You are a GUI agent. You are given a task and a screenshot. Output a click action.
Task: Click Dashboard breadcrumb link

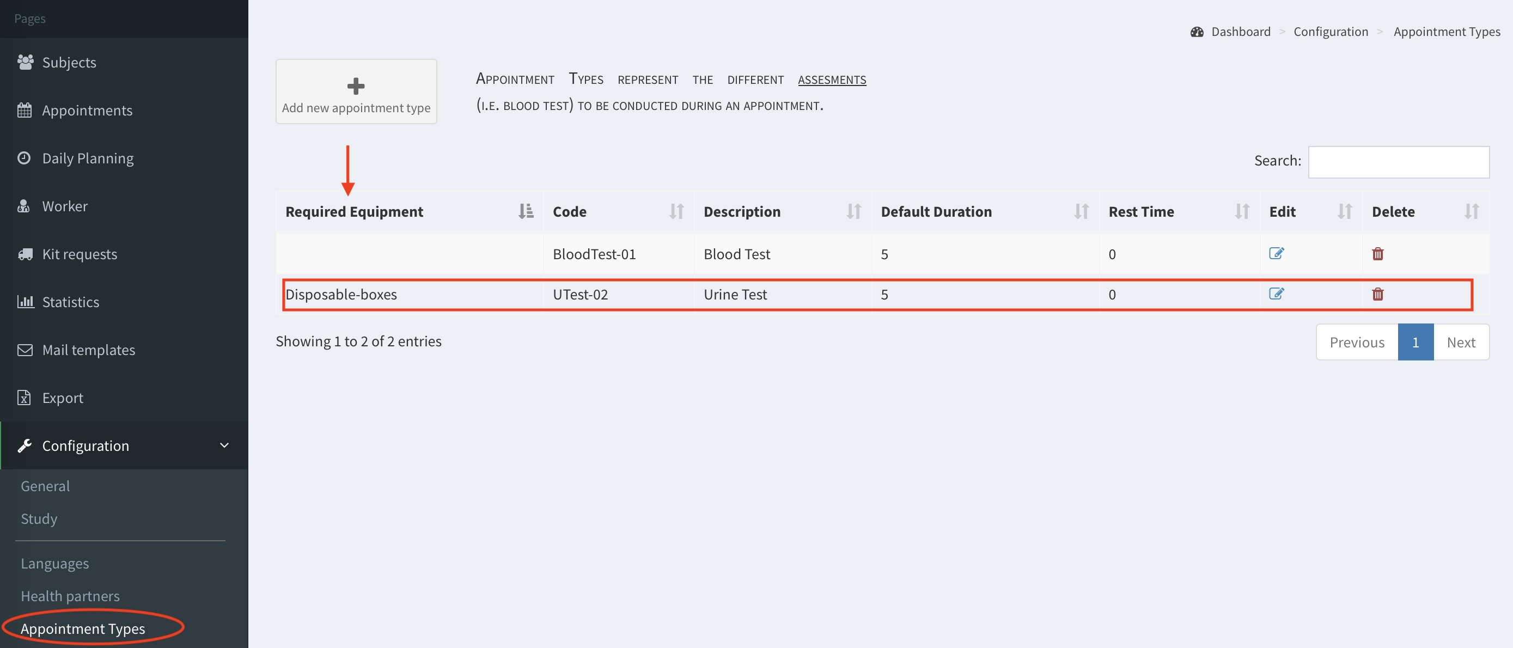(1240, 32)
